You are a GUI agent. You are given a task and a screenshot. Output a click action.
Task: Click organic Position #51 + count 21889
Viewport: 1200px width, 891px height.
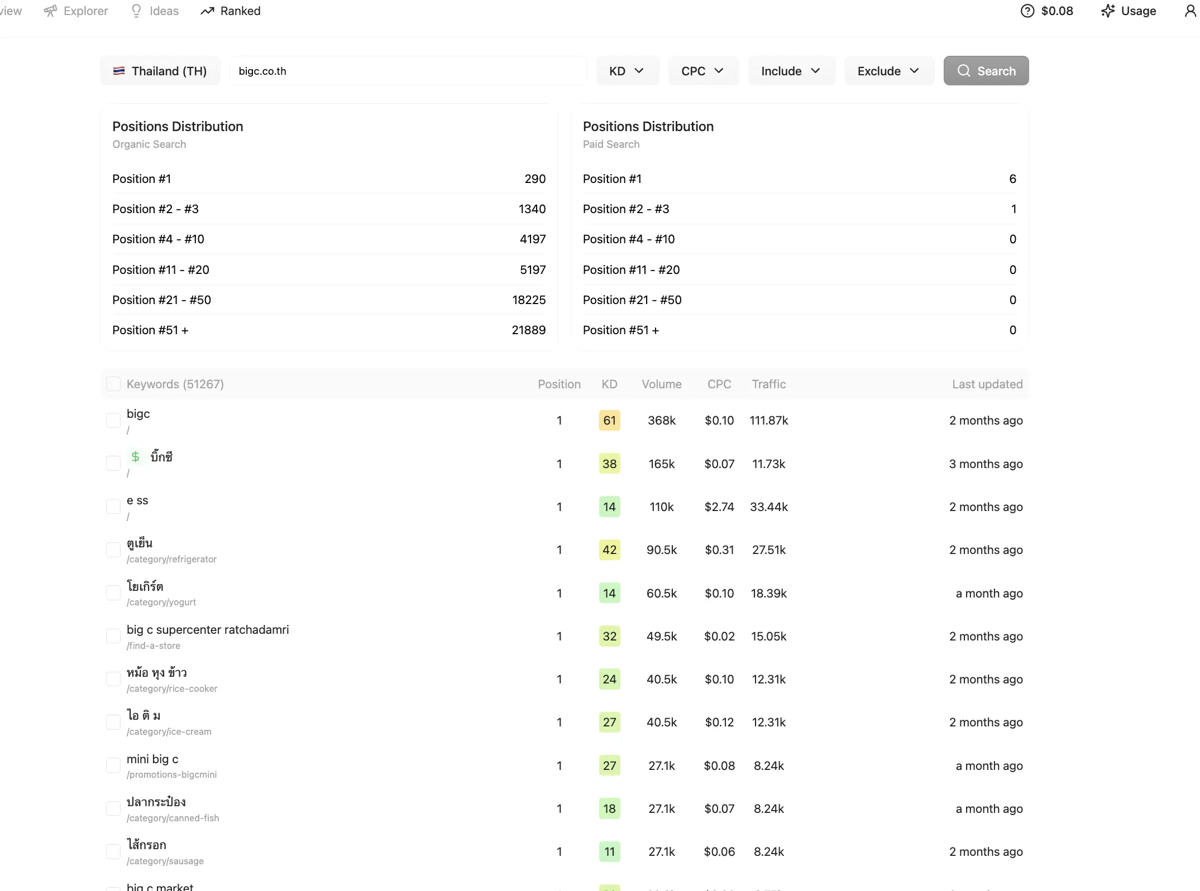[529, 330]
